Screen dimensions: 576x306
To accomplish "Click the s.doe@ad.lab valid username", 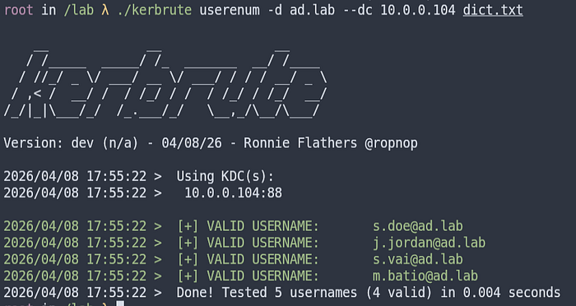I will [418, 226].
